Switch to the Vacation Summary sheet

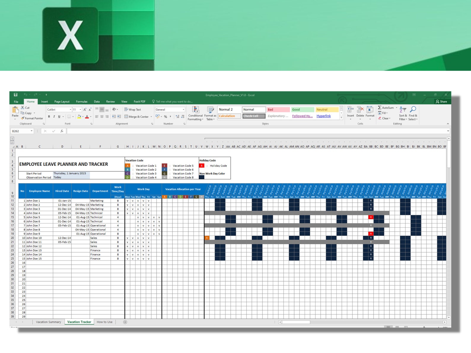[x=48, y=322]
